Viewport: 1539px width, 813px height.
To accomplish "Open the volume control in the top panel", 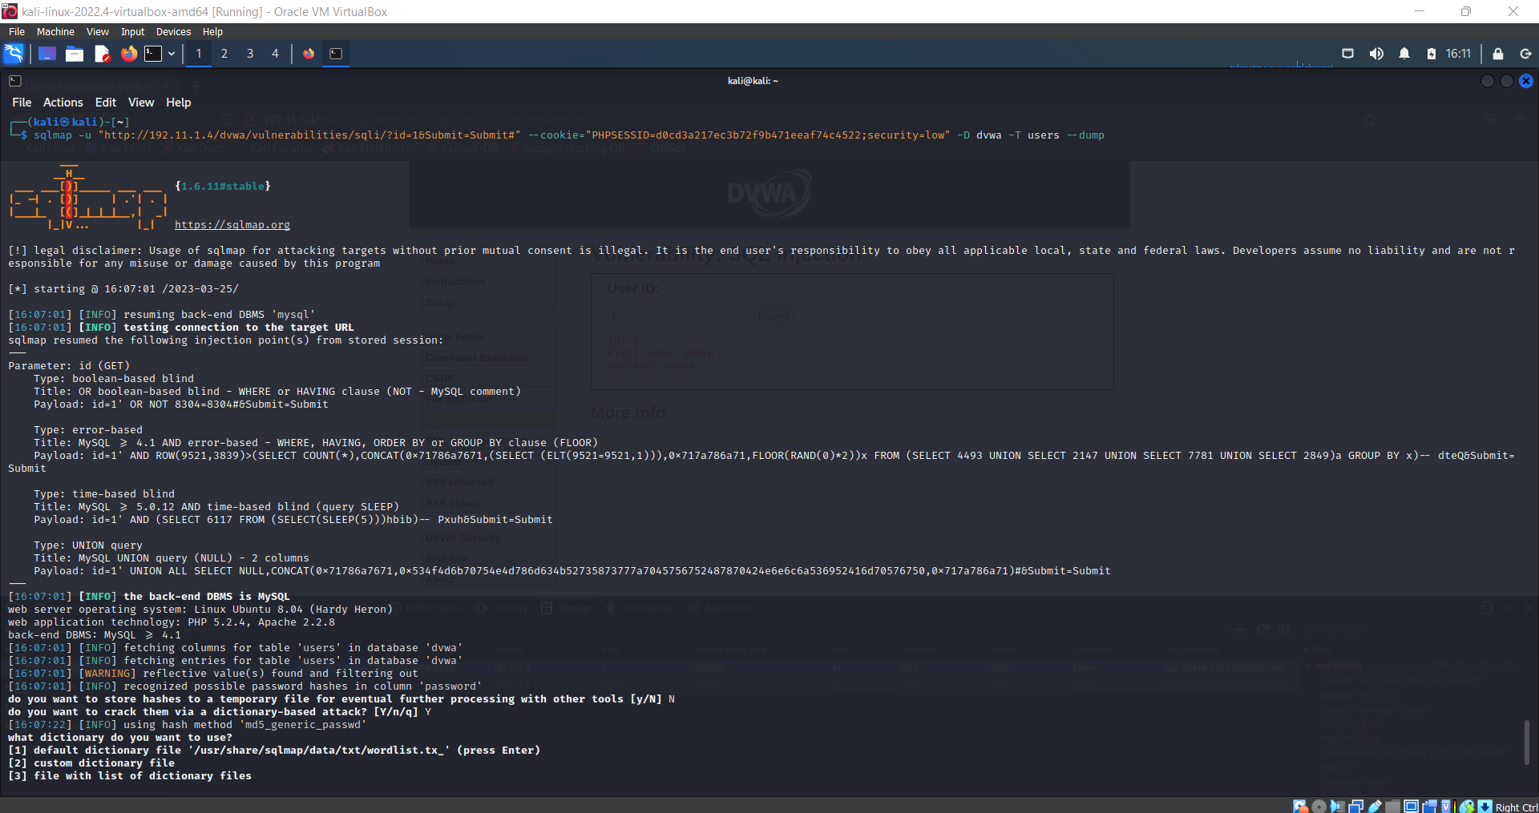I will (1376, 54).
